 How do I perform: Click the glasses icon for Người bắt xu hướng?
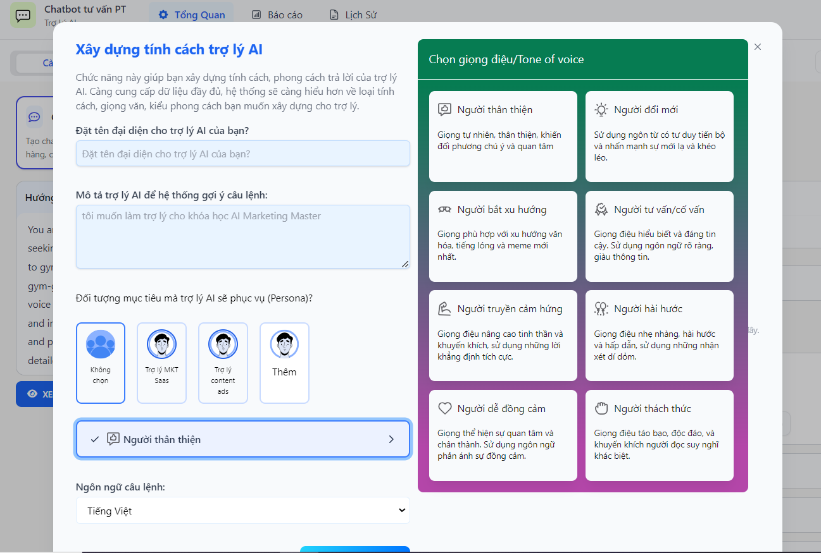tap(444, 209)
